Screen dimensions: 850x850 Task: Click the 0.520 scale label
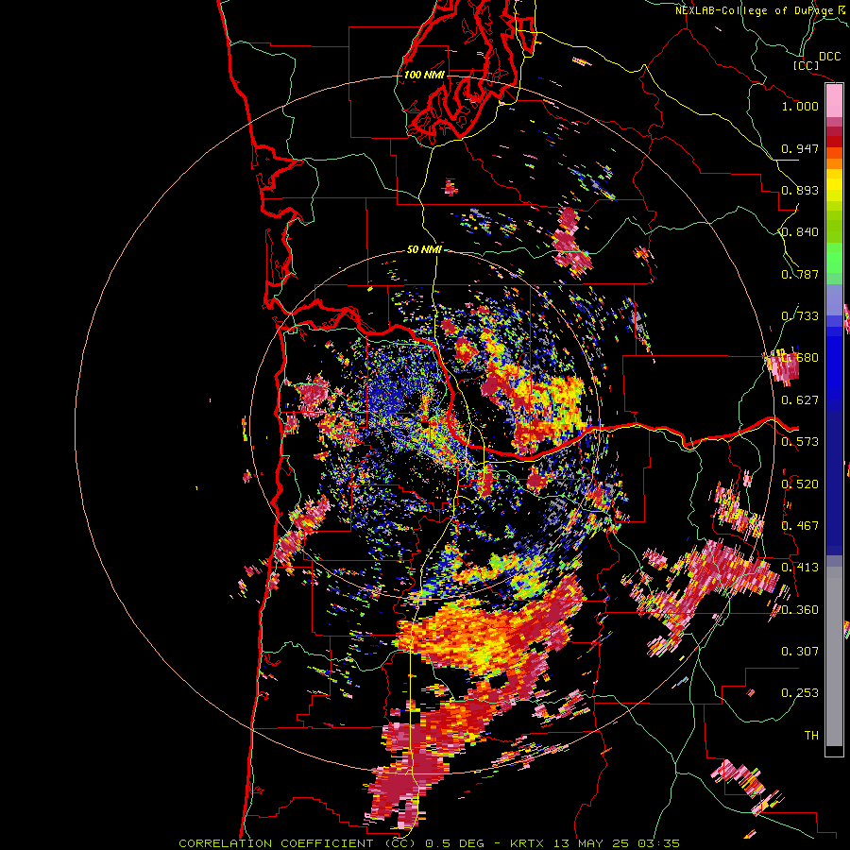pyautogui.click(x=800, y=484)
